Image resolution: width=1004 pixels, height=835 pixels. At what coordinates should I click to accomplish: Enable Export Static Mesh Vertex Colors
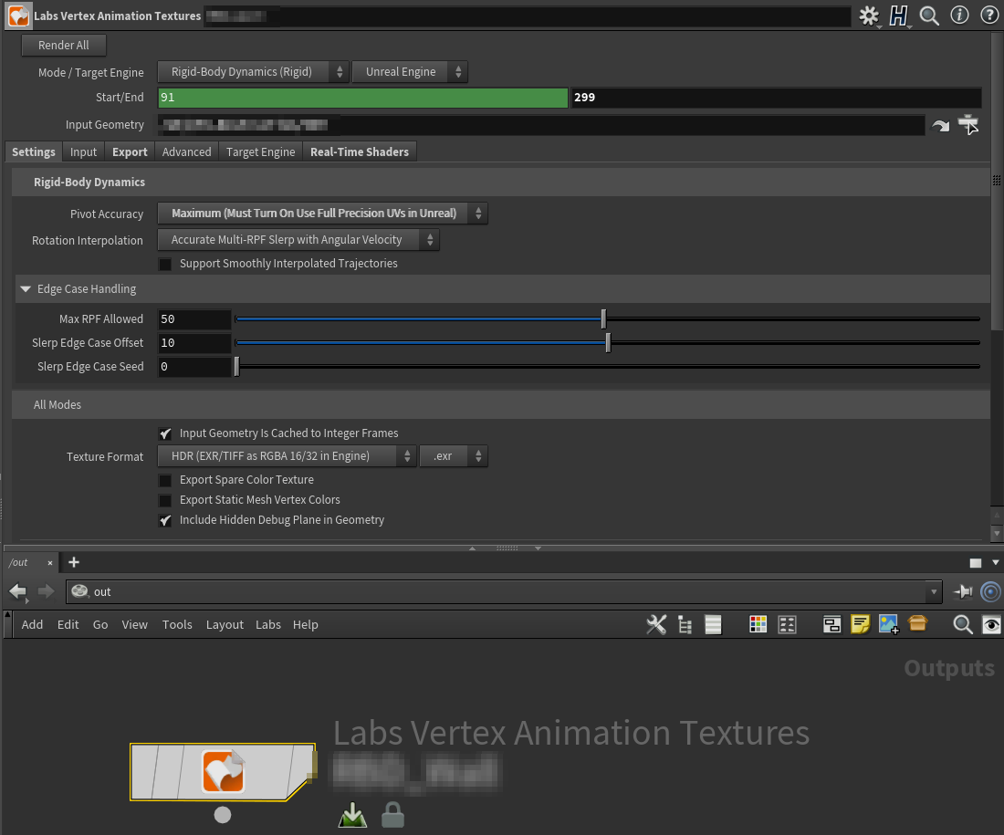pyautogui.click(x=165, y=500)
